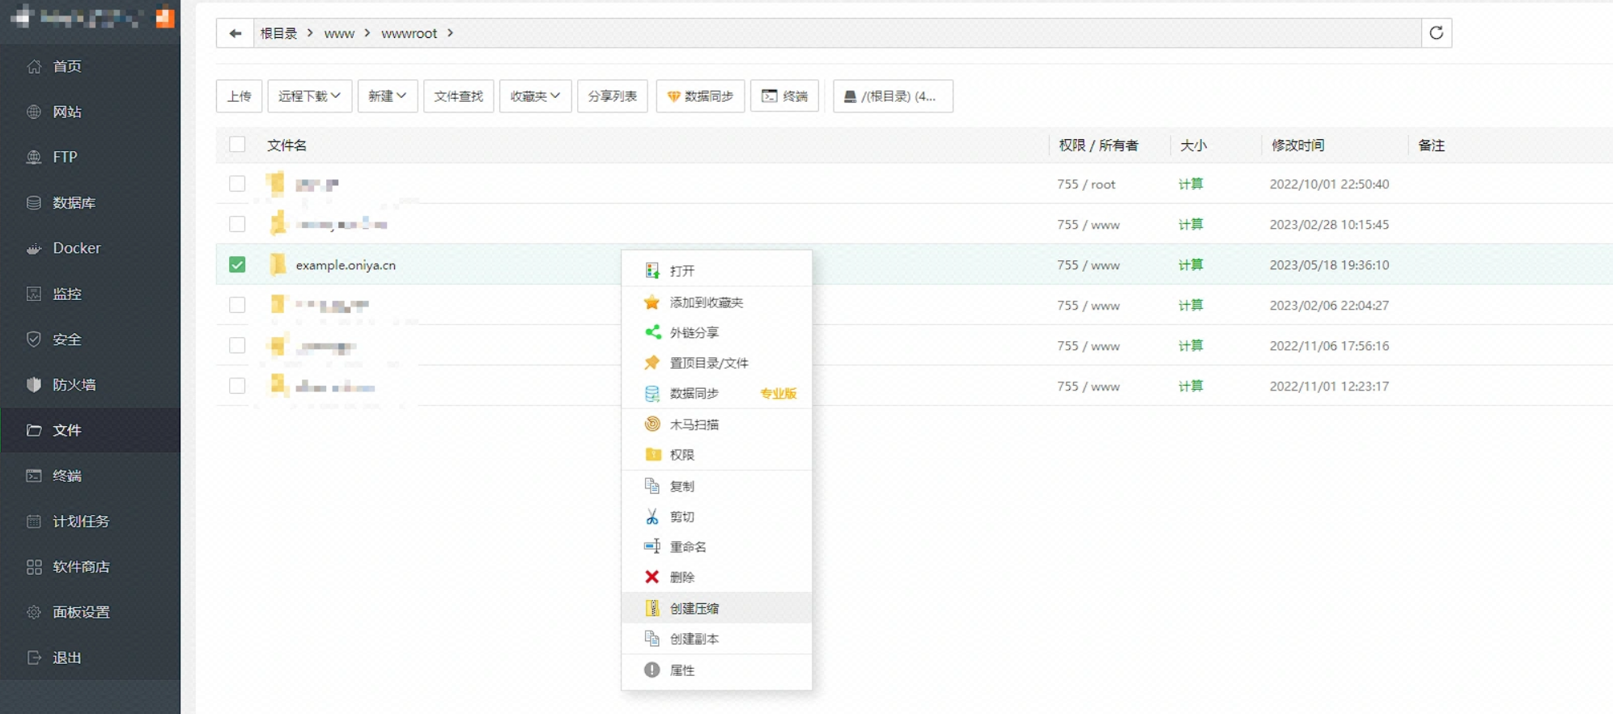Image resolution: width=1613 pixels, height=714 pixels.
Task: Click the back arrow in path bar
Action: (235, 33)
